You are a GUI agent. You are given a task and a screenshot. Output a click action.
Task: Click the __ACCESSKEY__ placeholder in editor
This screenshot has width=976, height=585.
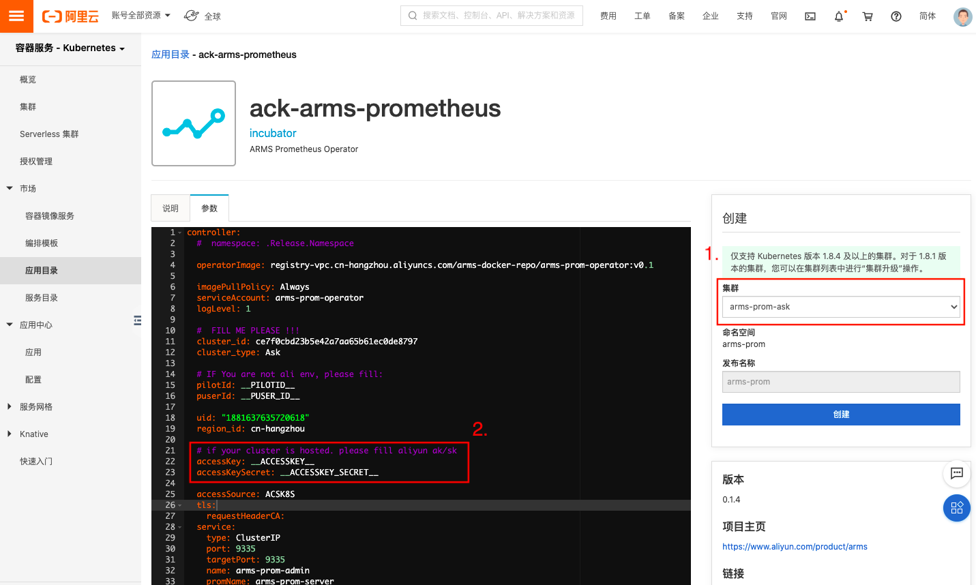tap(282, 462)
